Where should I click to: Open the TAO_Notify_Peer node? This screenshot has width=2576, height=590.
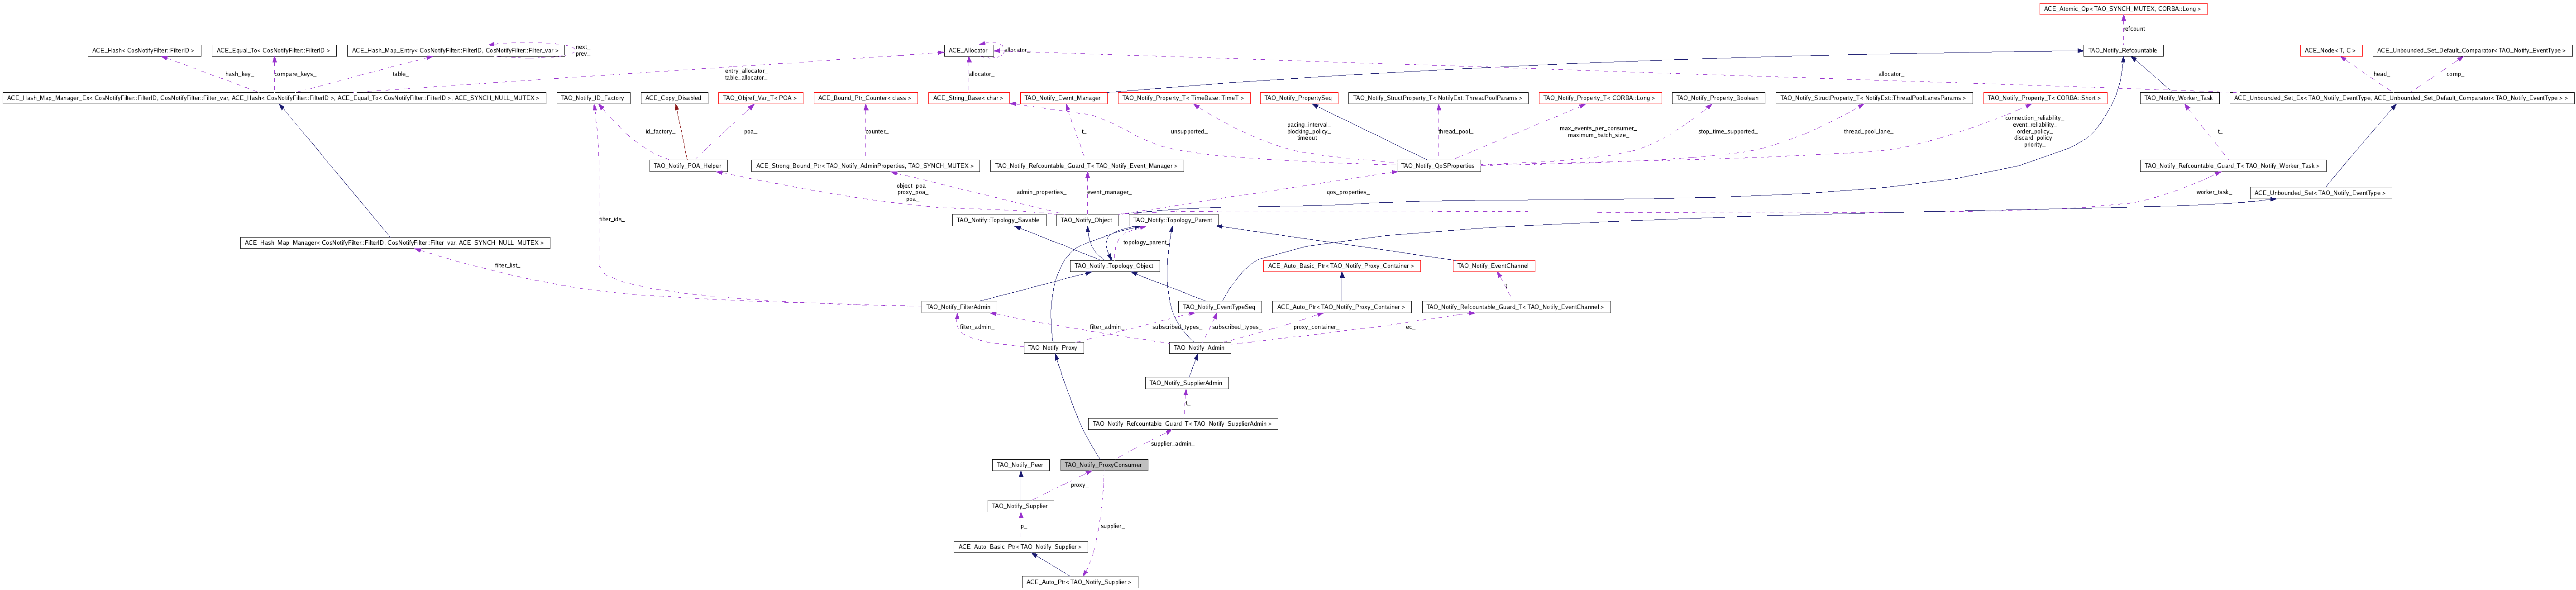pos(1020,465)
